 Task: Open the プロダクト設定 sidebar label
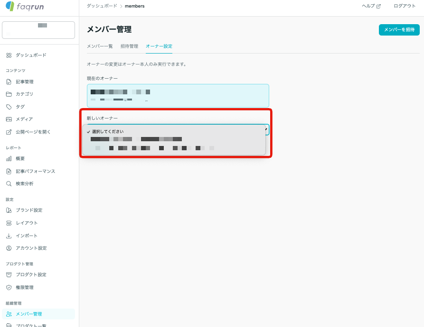31,275
